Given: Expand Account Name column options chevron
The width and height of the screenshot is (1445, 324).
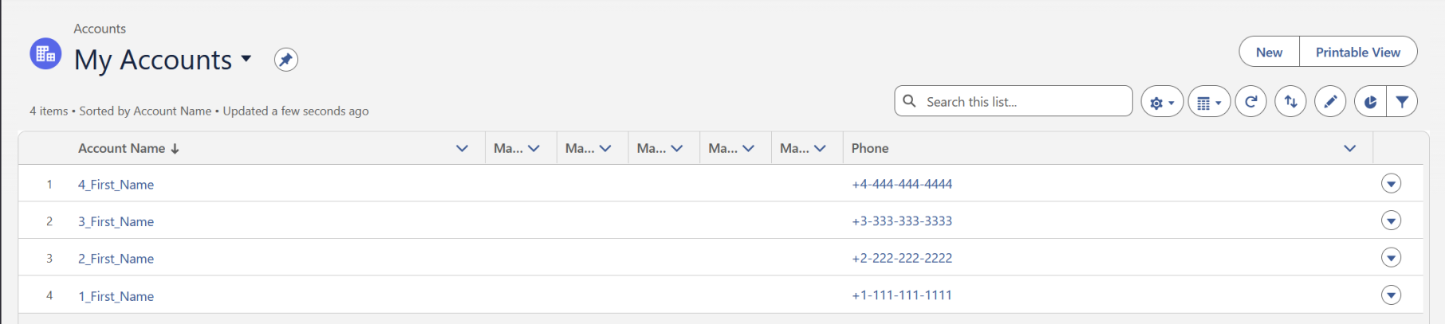Looking at the screenshot, I should click(x=462, y=148).
